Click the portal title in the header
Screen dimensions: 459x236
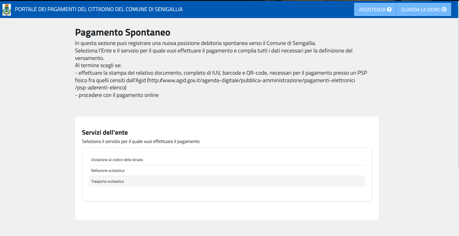(99, 9)
